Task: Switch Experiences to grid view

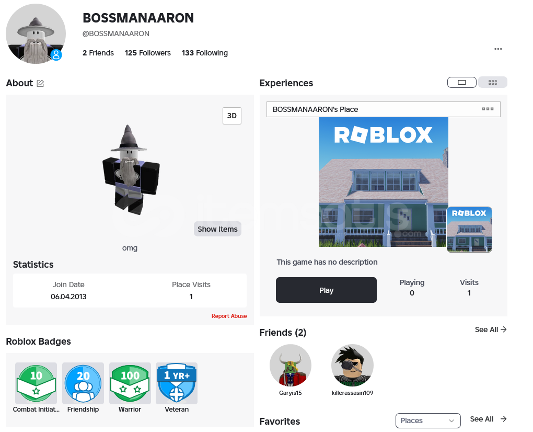Action: pyautogui.click(x=493, y=82)
